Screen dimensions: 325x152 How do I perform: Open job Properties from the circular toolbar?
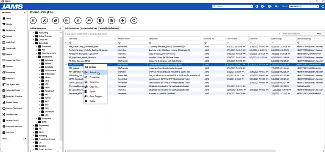33,20
